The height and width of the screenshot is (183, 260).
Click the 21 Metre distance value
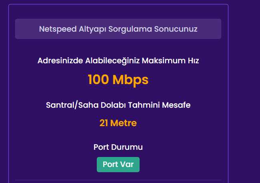[x=118, y=123]
